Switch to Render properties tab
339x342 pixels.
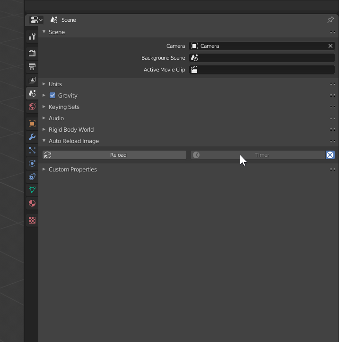tap(32, 54)
